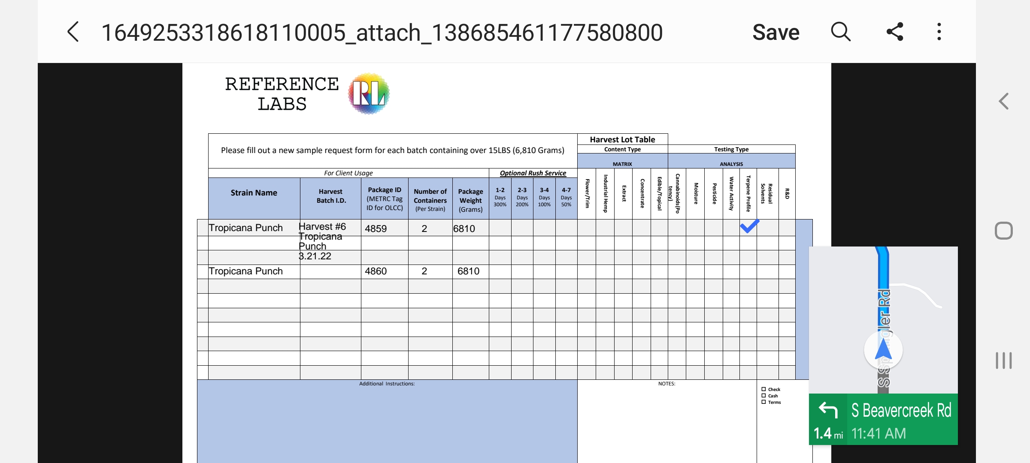1030x463 pixels.
Task: Check the Cash payment box
Action: (763, 396)
